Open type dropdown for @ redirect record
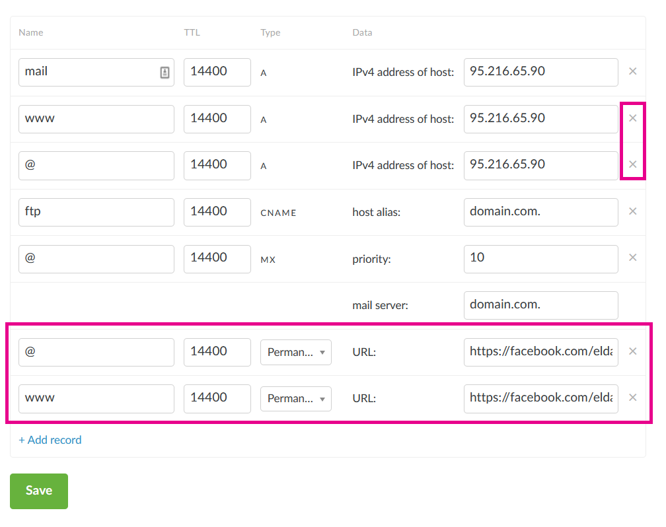 (295, 352)
